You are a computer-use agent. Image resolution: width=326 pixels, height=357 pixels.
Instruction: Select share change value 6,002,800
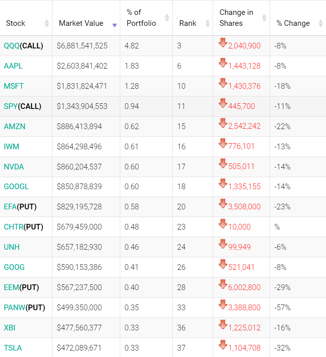point(244,287)
